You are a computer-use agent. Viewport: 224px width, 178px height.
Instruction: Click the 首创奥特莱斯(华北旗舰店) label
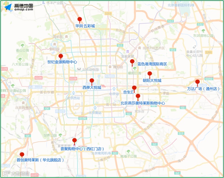click(40, 160)
